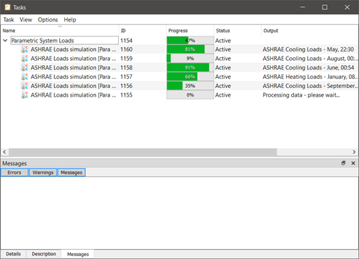Click the Tasks clipboard icon in the title bar
The width and height of the screenshot is (359, 259).
(x=8, y=7)
